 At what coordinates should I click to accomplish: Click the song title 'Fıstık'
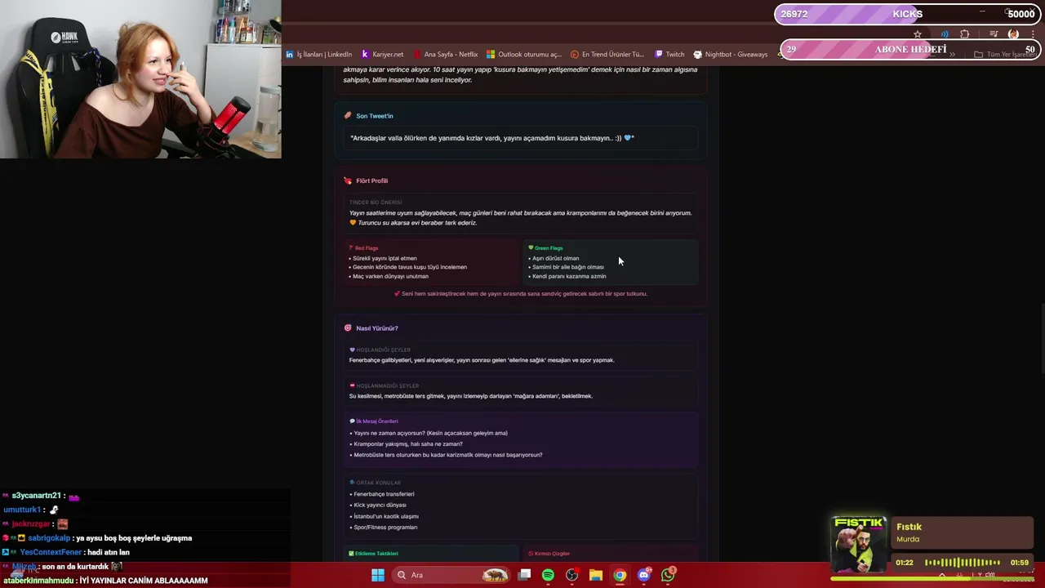coord(909,527)
